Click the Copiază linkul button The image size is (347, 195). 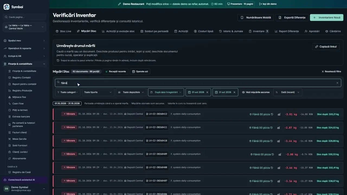326,47
